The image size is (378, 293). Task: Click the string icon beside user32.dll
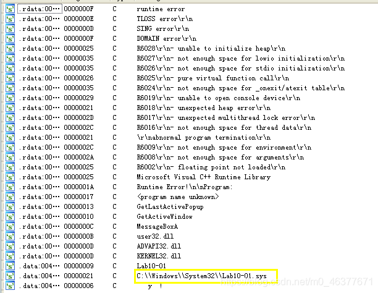(x=10, y=237)
